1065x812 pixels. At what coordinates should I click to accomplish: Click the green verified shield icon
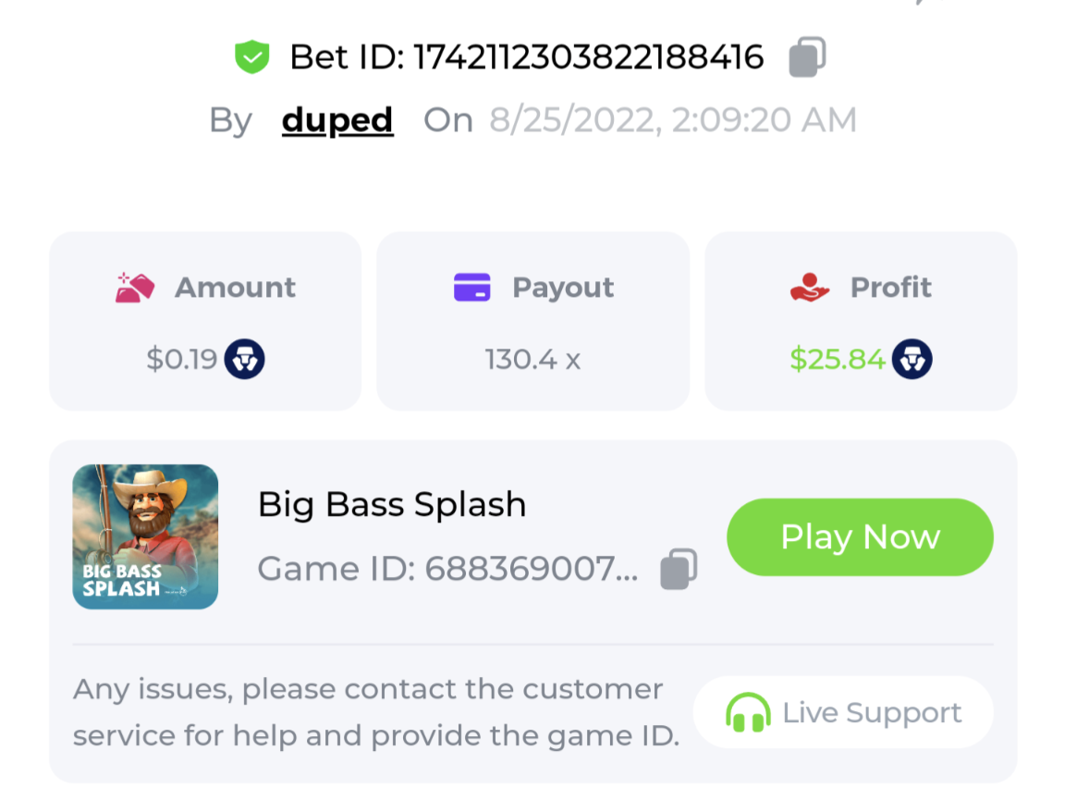251,58
